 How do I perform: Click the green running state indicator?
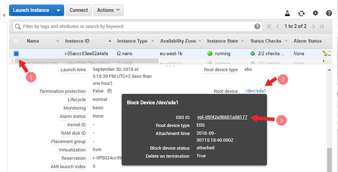(210, 53)
